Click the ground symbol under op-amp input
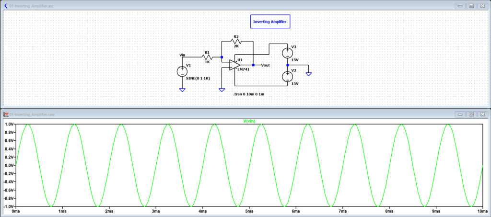Viewport: 491px width, 217px height. click(x=222, y=89)
